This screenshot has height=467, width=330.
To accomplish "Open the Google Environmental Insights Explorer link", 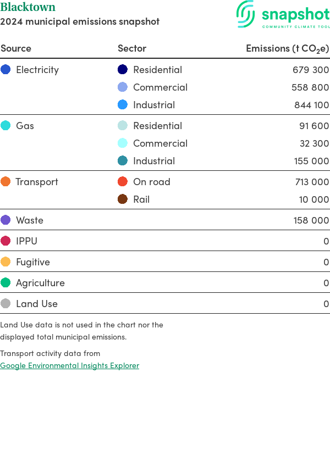I will coord(69,365).
